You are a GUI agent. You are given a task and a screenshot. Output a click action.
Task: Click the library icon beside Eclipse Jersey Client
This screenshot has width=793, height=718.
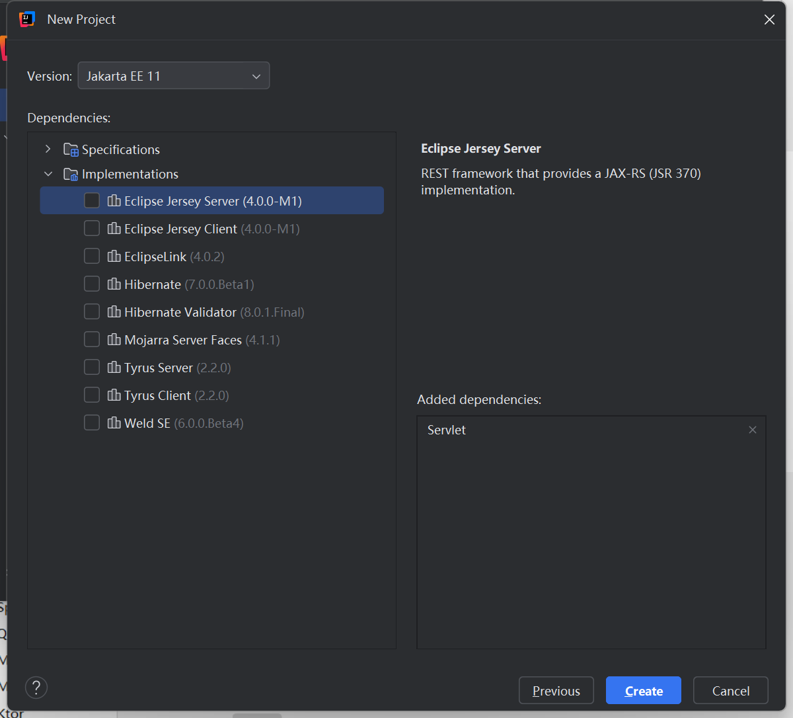coord(114,228)
